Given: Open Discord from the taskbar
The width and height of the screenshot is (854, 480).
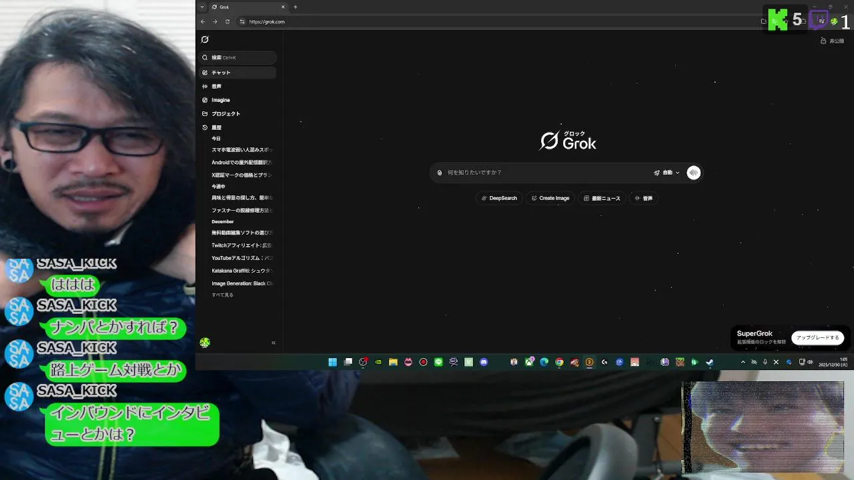Looking at the screenshot, I should 484,362.
